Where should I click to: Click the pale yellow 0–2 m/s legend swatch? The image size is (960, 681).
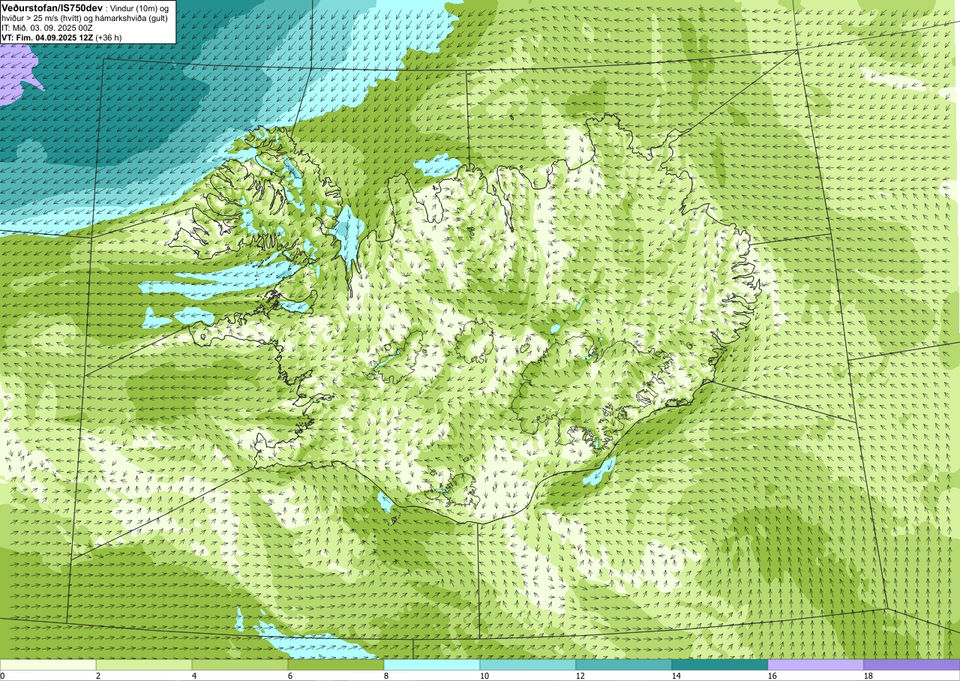(48, 664)
